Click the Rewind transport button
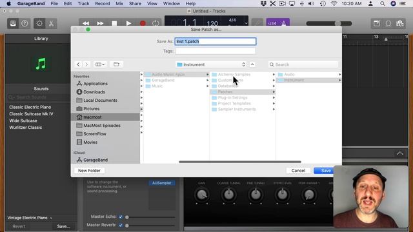Viewport: 413px width, 232px height. [x=86, y=24]
